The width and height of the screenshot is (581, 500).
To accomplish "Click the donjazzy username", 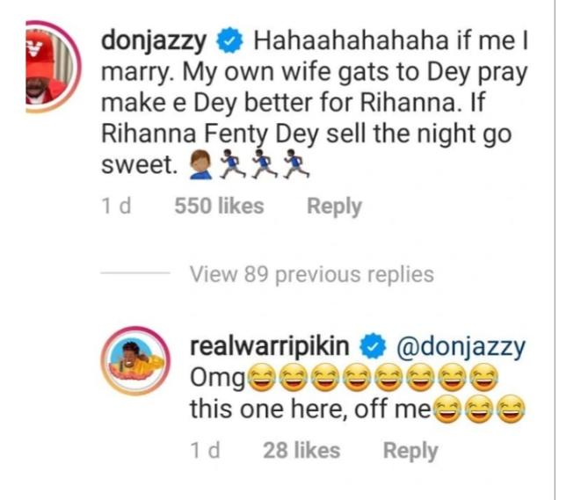I will [155, 41].
